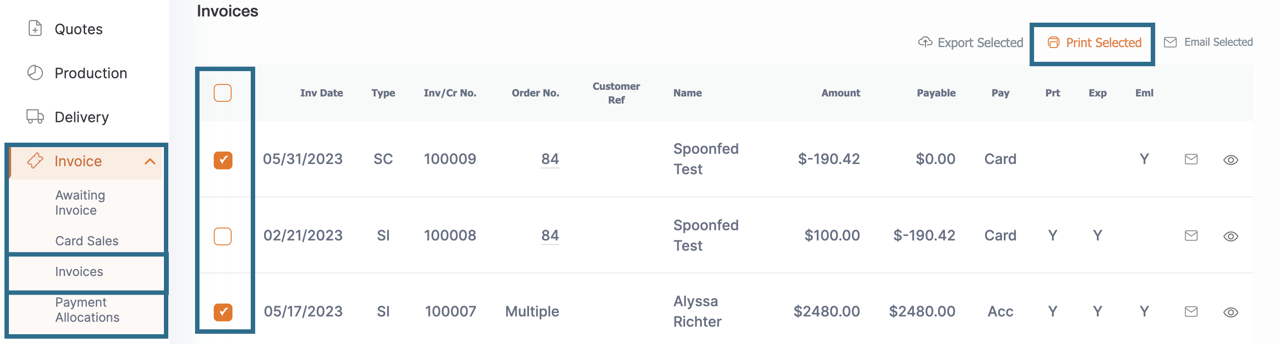Open Payment Allocations submenu item

pyautogui.click(x=87, y=310)
